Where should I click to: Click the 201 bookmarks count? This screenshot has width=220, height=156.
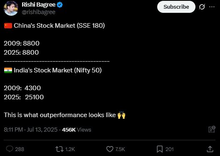tap(170, 149)
